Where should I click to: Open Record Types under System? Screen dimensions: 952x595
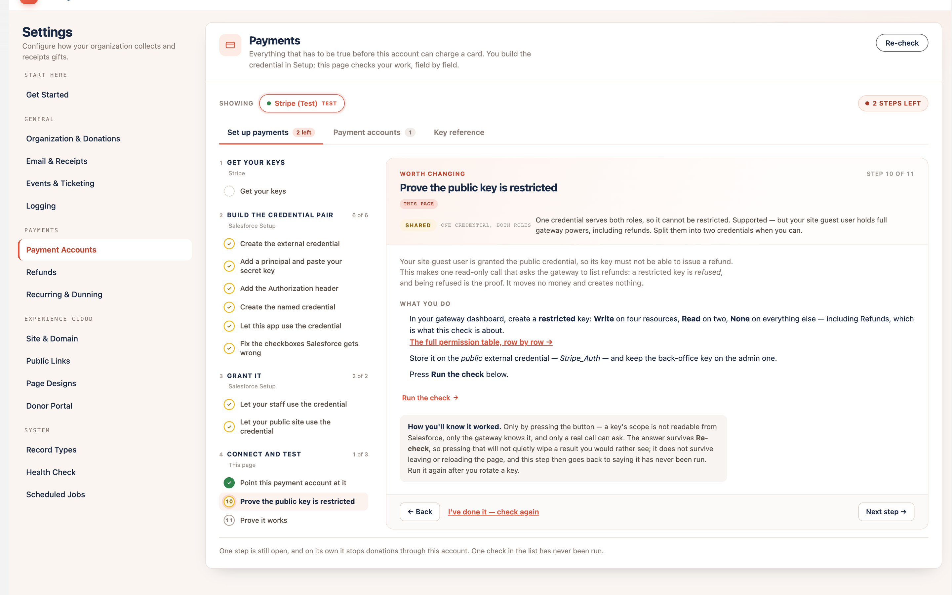click(105, 450)
